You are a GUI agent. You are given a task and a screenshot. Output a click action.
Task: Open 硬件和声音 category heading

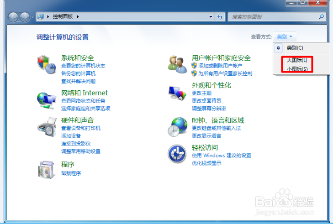78,120
